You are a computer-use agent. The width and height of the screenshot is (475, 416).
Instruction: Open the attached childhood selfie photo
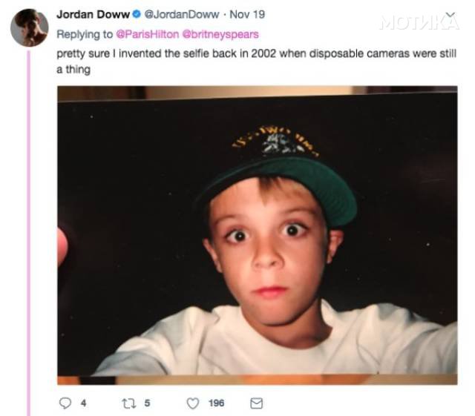[258, 235]
